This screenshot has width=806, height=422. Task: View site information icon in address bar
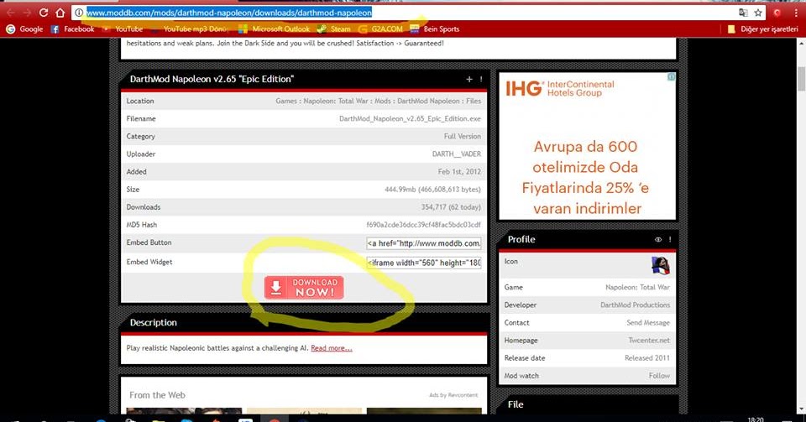coord(79,13)
